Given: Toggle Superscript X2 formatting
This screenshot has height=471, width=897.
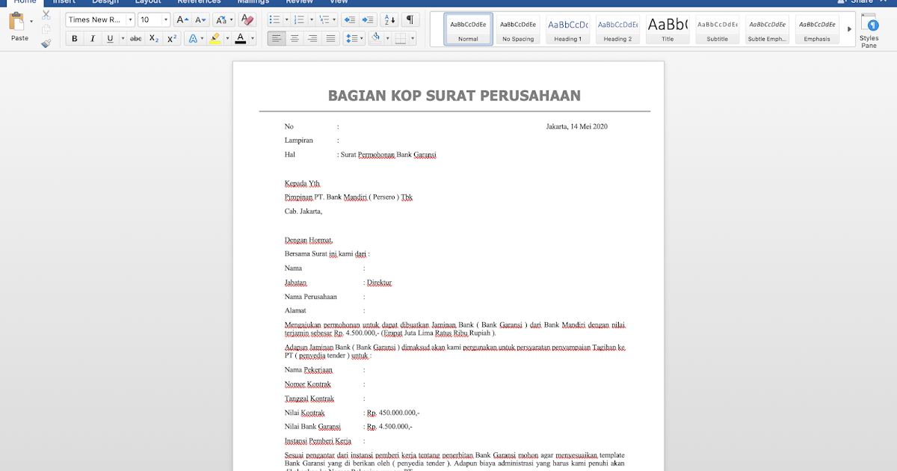Looking at the screenshot, I should [x=172, y=38].
